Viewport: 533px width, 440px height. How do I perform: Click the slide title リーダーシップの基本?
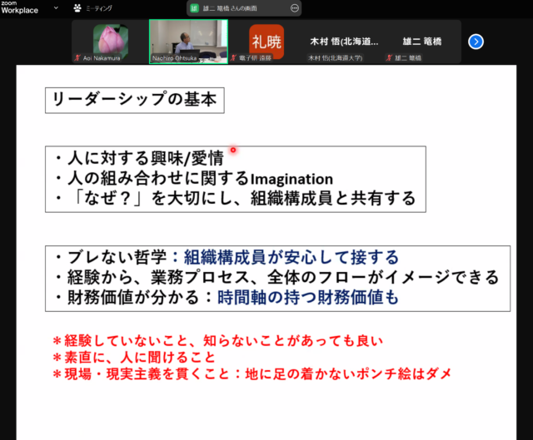134,100
